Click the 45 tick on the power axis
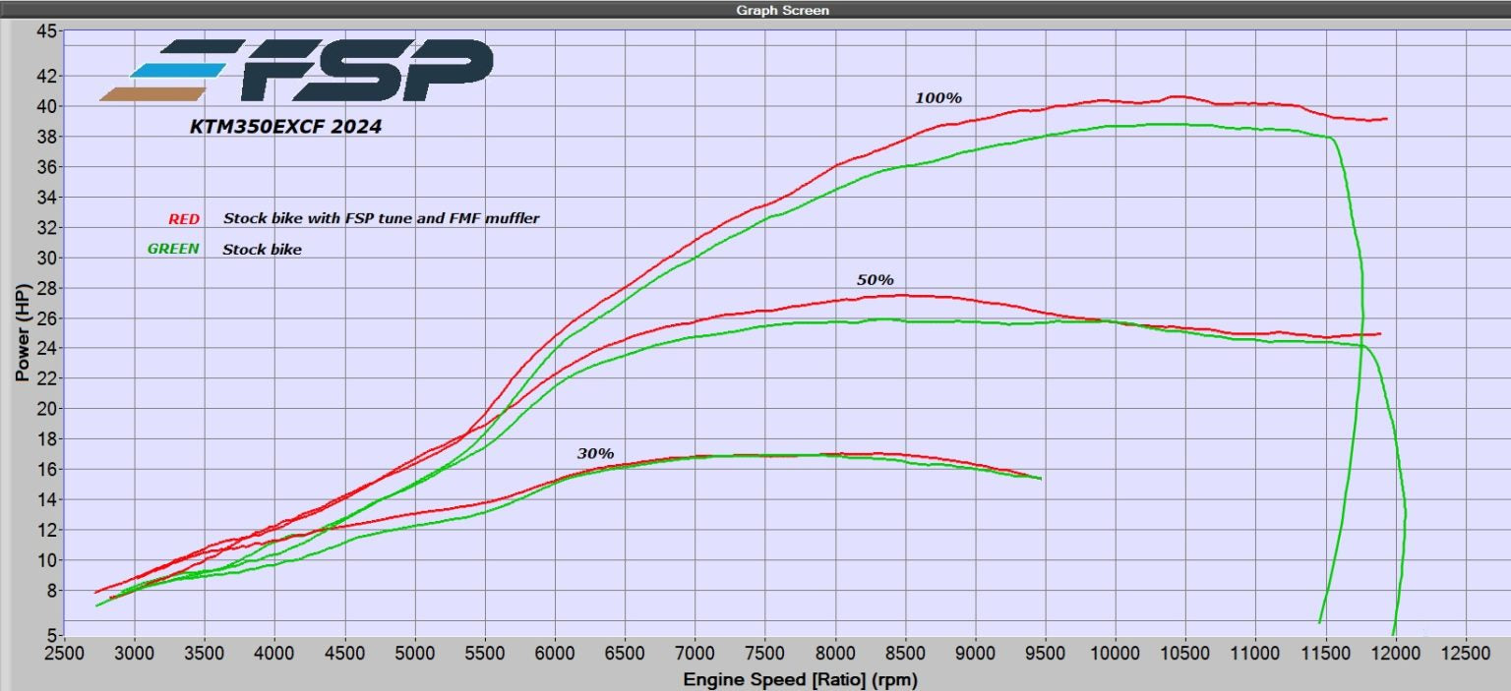This screenshot has width=1511, height=691. click(47, 30)
